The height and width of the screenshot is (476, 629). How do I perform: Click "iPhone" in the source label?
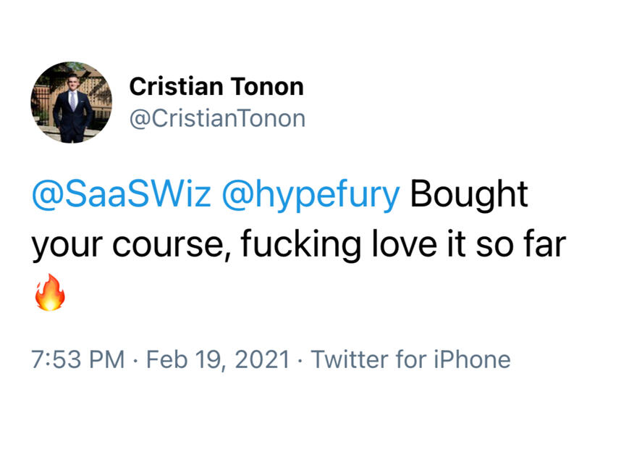pos(472,359)
